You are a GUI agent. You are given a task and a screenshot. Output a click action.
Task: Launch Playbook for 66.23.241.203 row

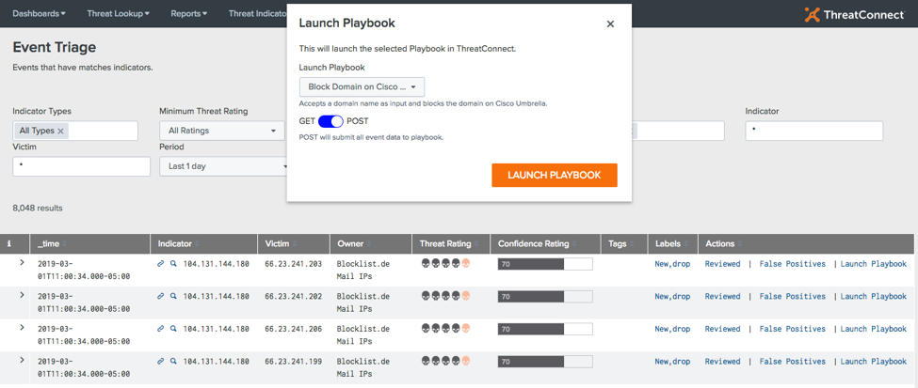[x=874, y=264]
